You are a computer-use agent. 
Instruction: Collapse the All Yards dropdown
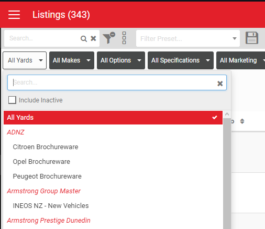click(25, 60)
